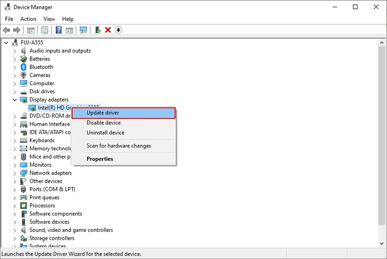Viewport: 387px width, 259px height.
Task: Click the Intel(R) HD Graphics adapter icon
Action: 32,108
